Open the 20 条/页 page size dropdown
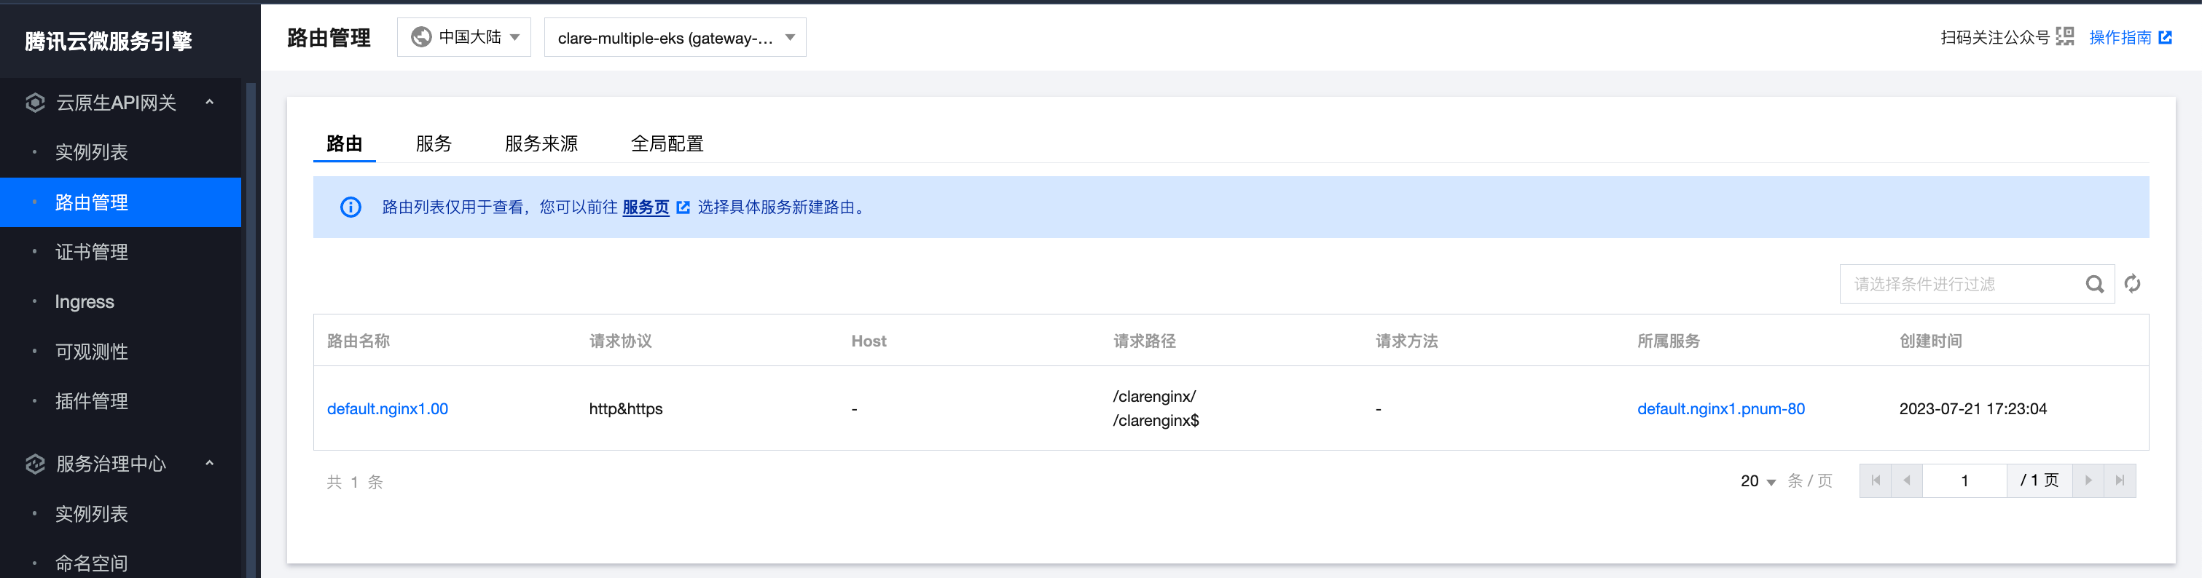This screenshot has width=2202, height=578. click(1758, 481)
